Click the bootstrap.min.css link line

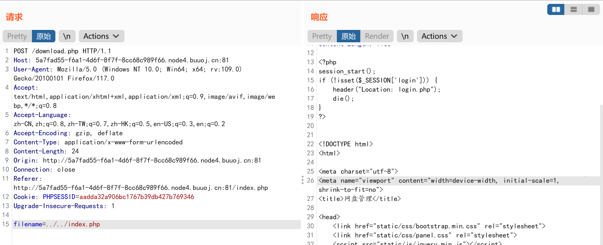[439, 226]
